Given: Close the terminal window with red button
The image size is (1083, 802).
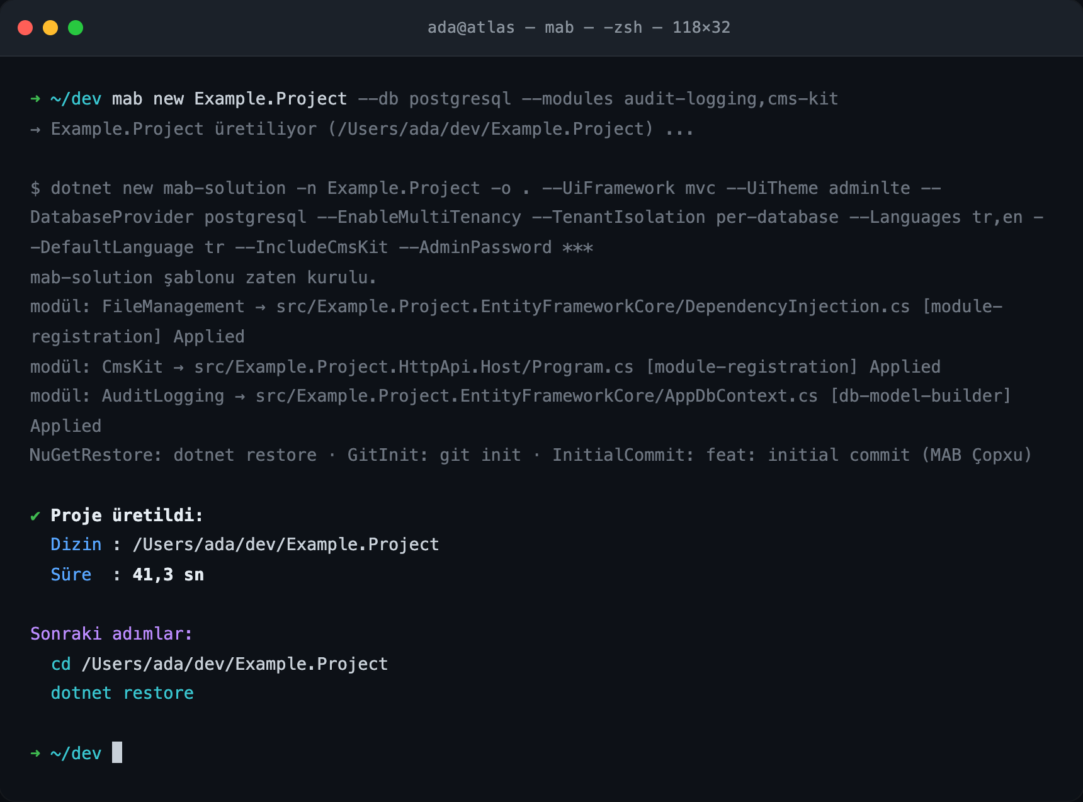Looking at the screenshot, I should point(25,28).
